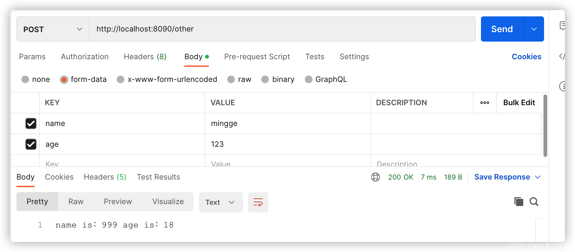Open comments icon in right sidebar

click(562, 26)
